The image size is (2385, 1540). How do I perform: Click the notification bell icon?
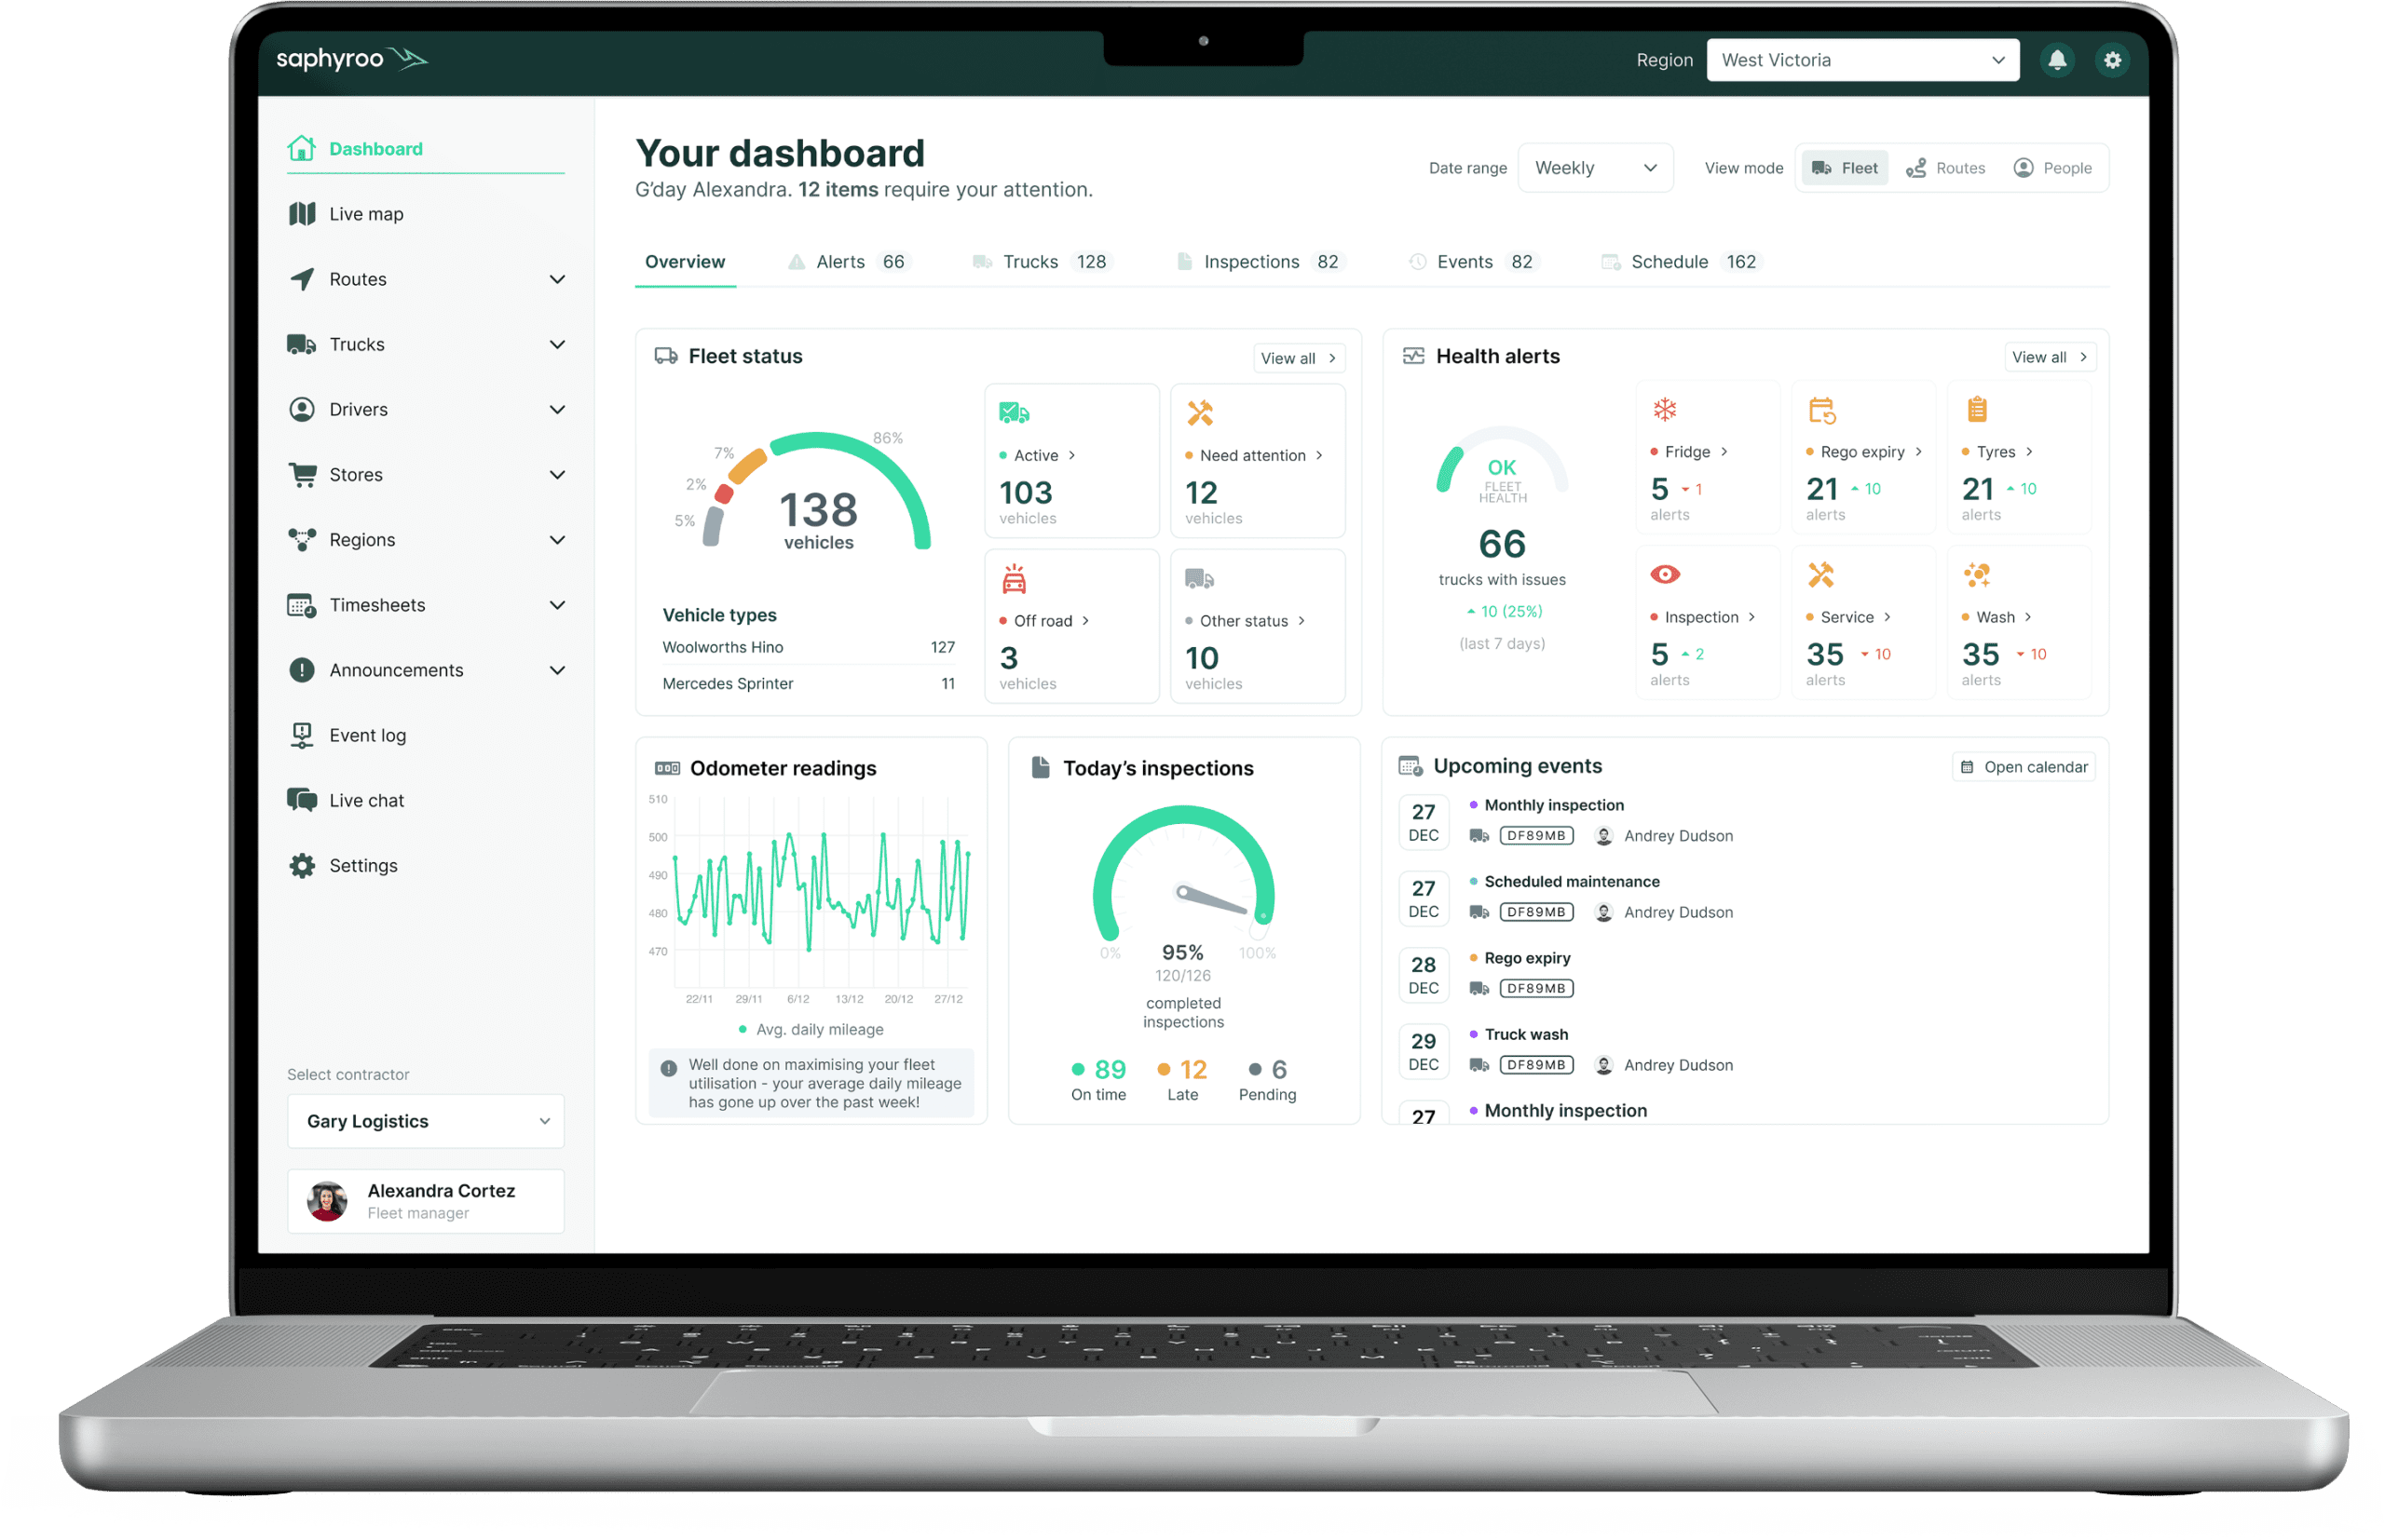coord(2056,60)
